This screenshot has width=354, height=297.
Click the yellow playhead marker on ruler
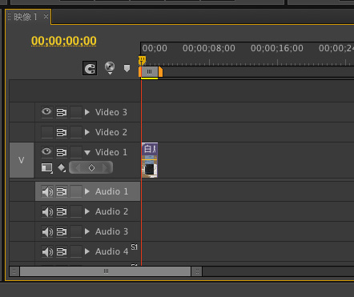coord(142,60)
